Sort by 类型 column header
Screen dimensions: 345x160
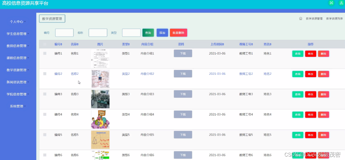point(126,44)
